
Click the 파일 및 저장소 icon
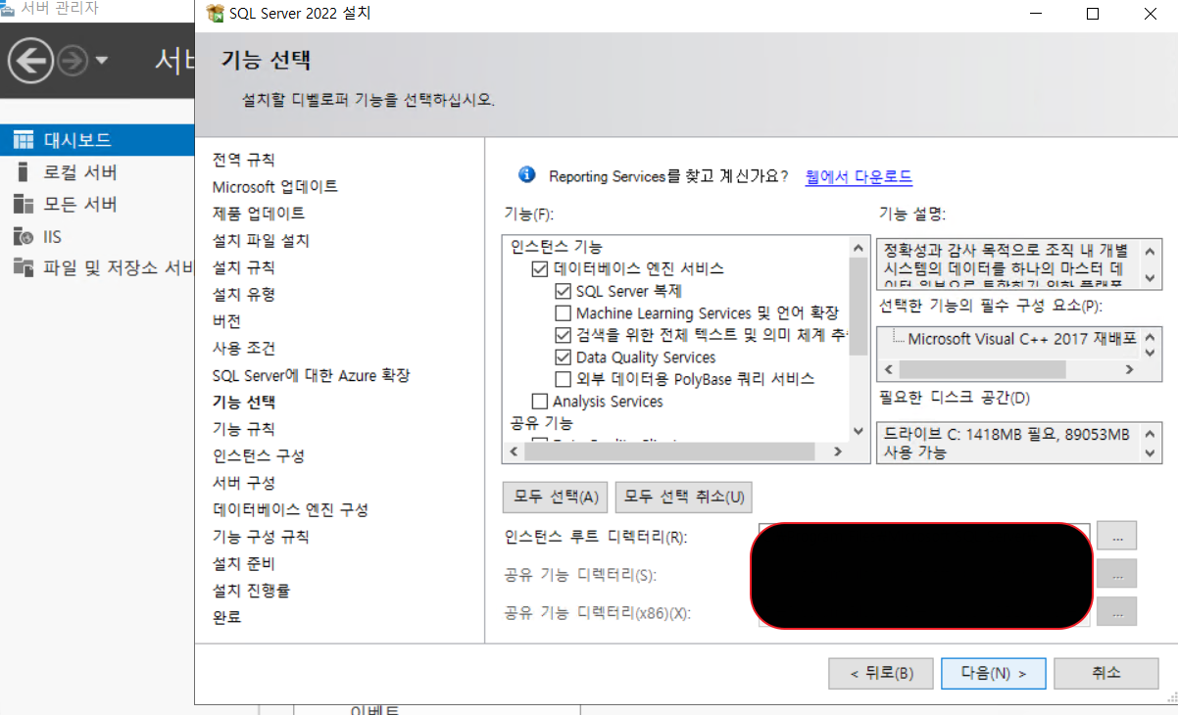[24, 267]
